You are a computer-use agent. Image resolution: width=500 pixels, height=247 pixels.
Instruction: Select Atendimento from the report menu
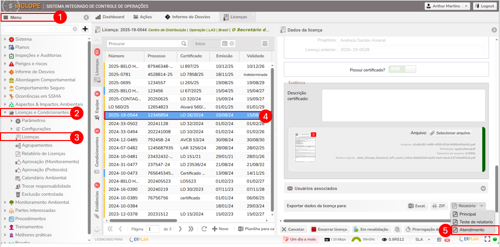coord(471,229)
